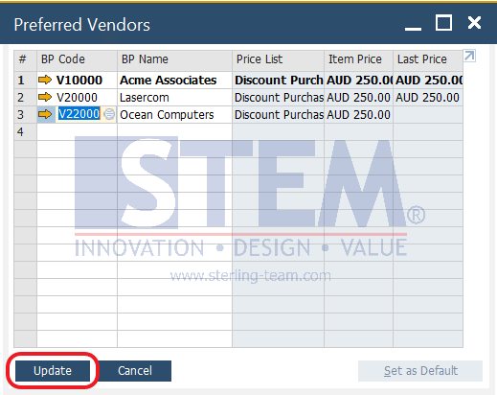Click the V20000 BP code cell
Image resolution: width=497 pixels, height=395 pixels.
[x=77, y=97]
